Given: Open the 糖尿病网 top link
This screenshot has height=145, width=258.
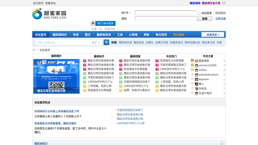Looking at the screenshot, I should coord(195,3).
